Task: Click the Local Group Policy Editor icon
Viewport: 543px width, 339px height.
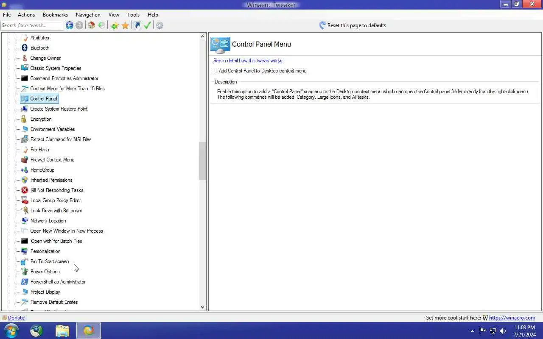Action: point(25,200)
